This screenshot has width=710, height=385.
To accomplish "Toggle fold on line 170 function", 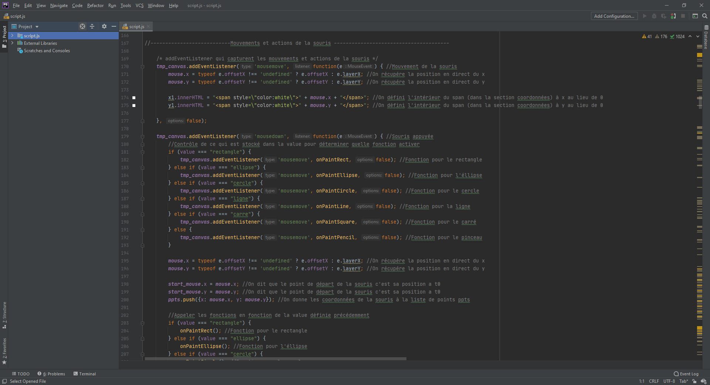I will tap(142, 67).
